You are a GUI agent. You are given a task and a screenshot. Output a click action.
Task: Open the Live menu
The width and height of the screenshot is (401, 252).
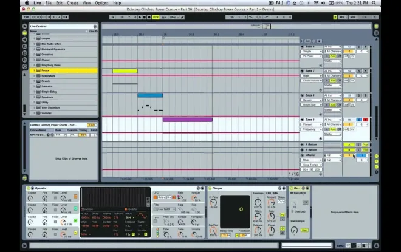[x=37, y=3]
